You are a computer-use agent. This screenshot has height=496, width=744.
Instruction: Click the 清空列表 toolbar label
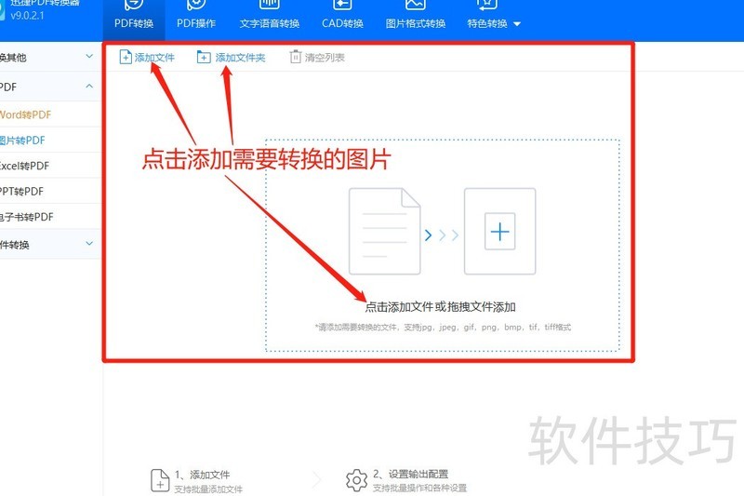[x=325, y=58]
